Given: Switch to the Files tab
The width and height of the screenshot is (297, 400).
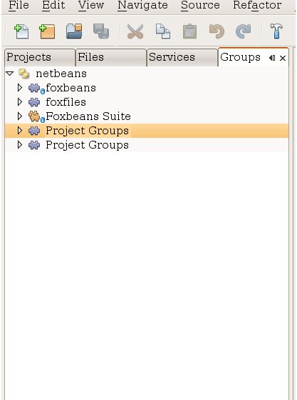Looking at the screenshot, I should coord(111,57).
